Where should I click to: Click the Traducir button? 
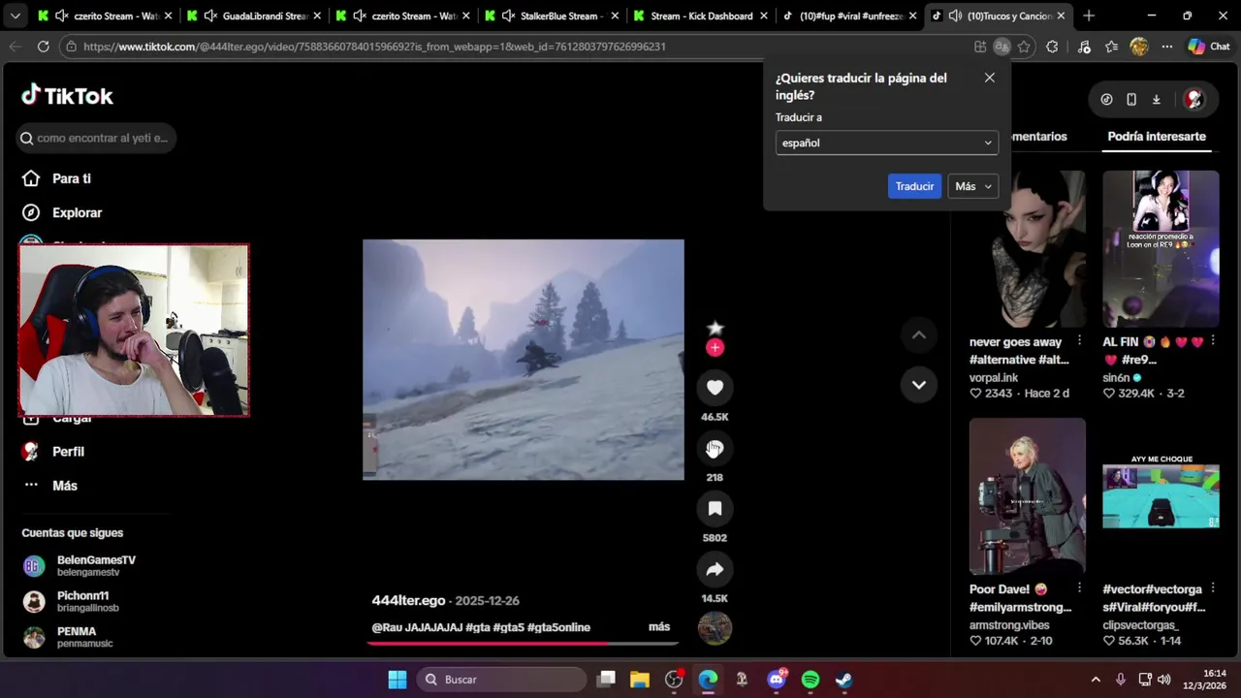(x=914, y=186)
